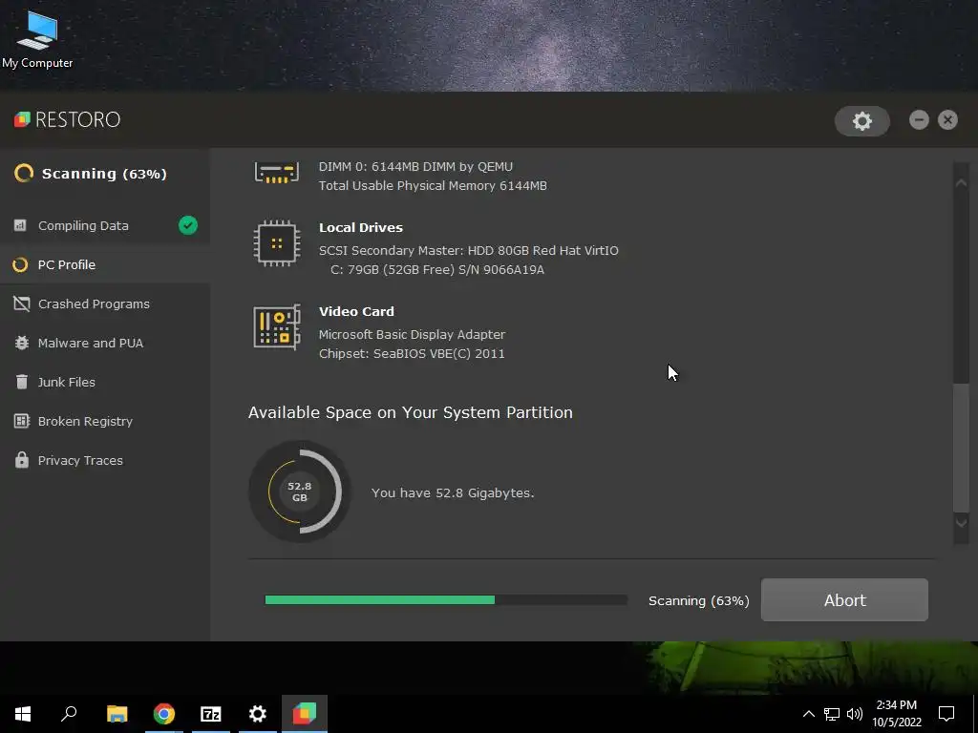Minimize the Restoro window
The width and height of the screenshot is (978, 733).
919,119
